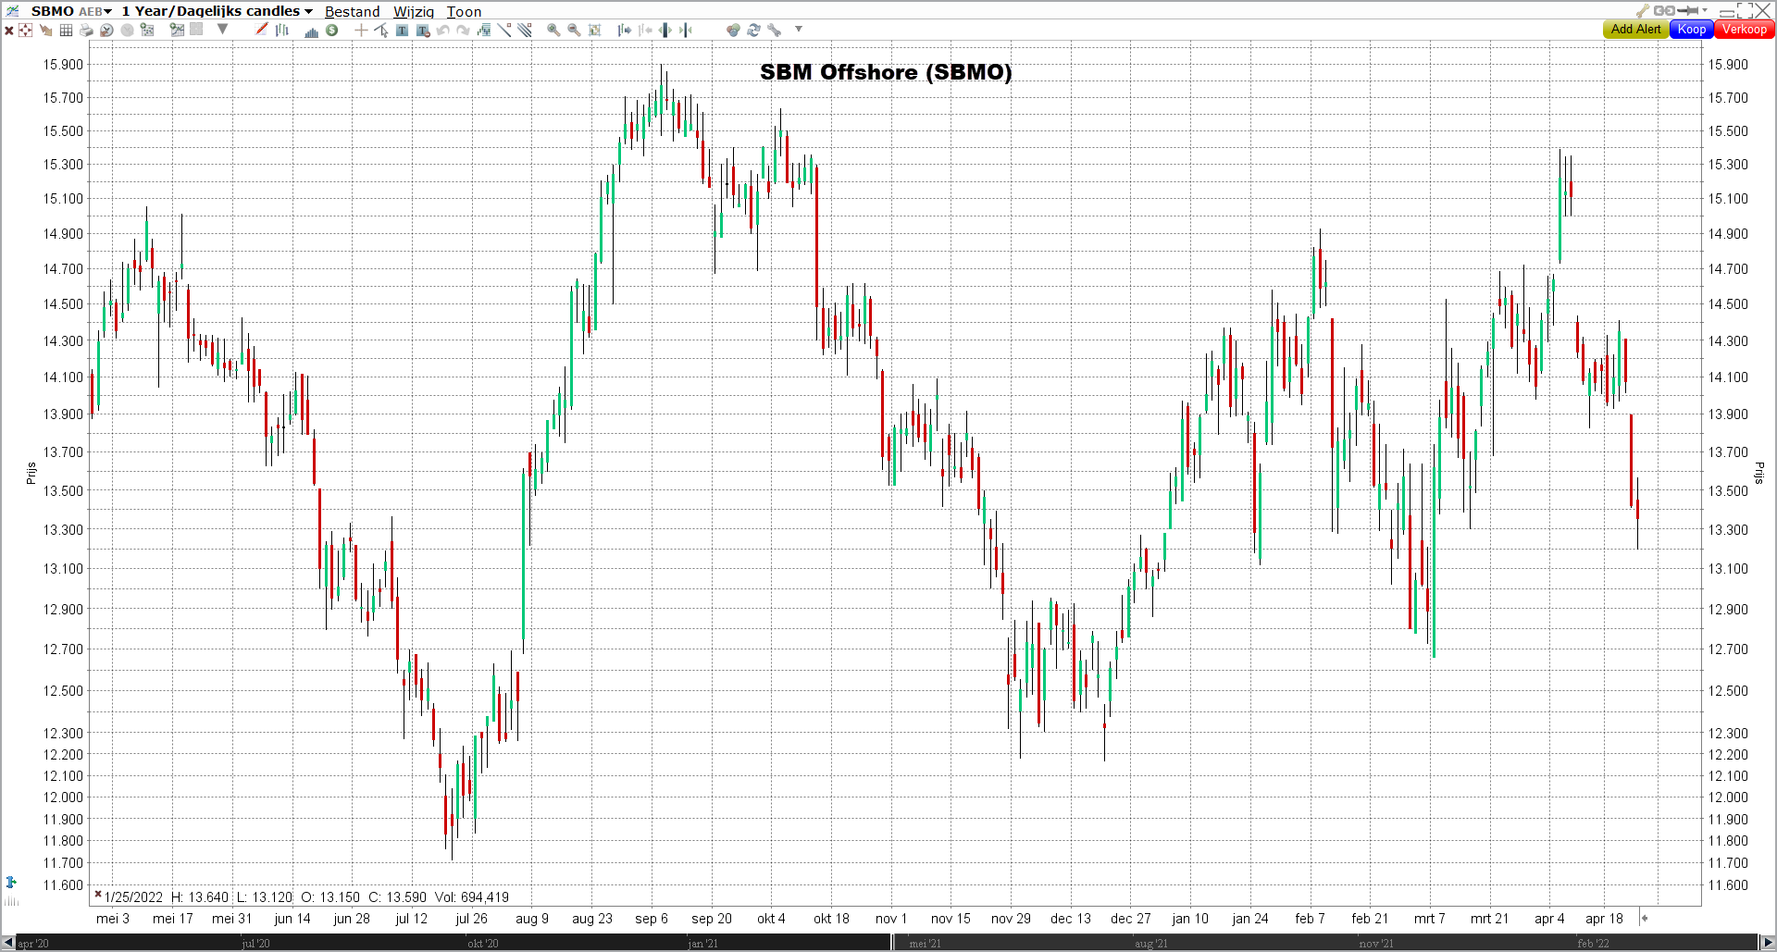Choose the bar chart style icon
Image resolution: width=1777 pixels, height=952 pixels.
(x=282, y=31)
